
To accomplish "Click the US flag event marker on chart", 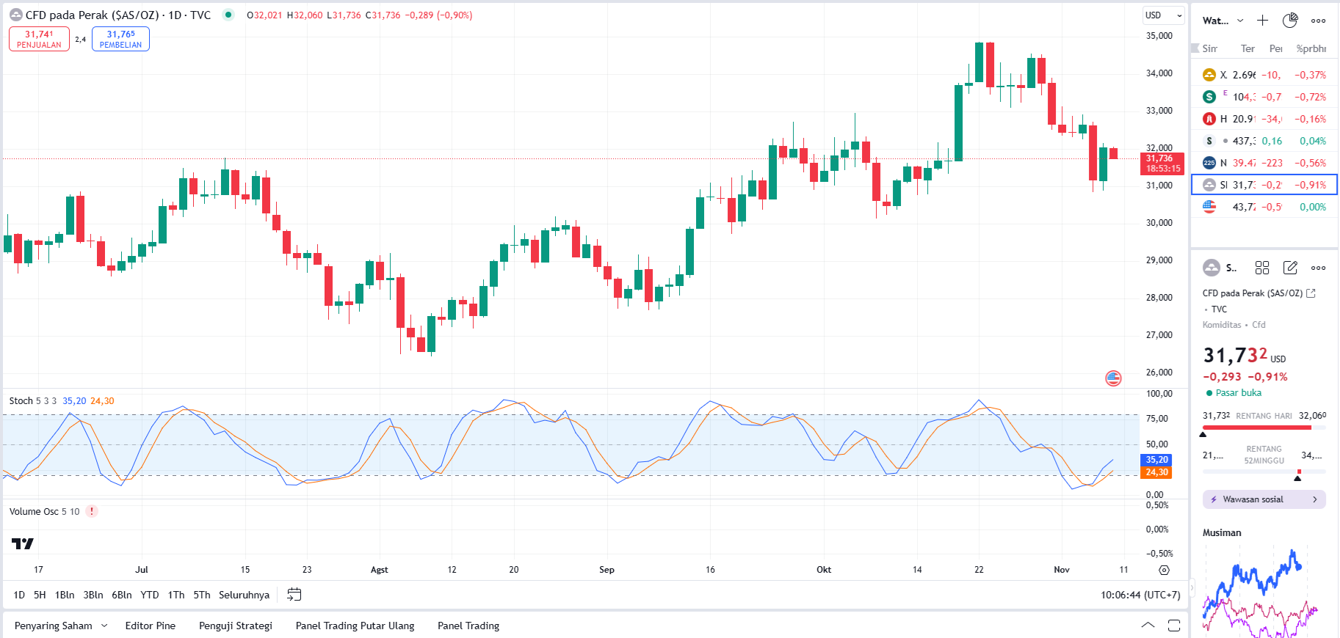I will point(1113,378).
